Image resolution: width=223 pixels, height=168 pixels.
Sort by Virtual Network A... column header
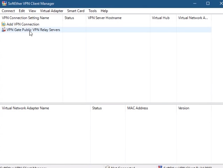(x=194, y=18)
